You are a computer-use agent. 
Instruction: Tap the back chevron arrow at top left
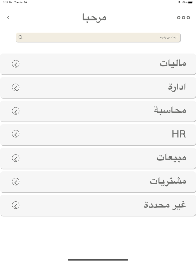(8, 17)
